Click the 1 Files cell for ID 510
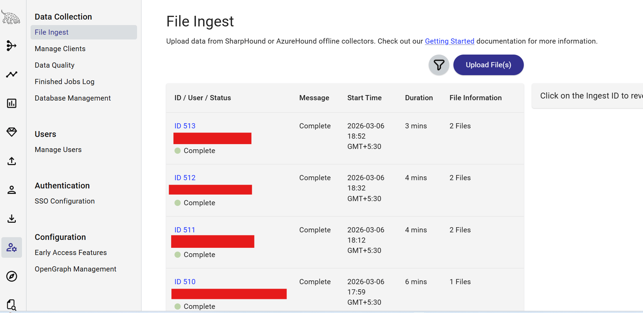643x313 pixels. 460,282
